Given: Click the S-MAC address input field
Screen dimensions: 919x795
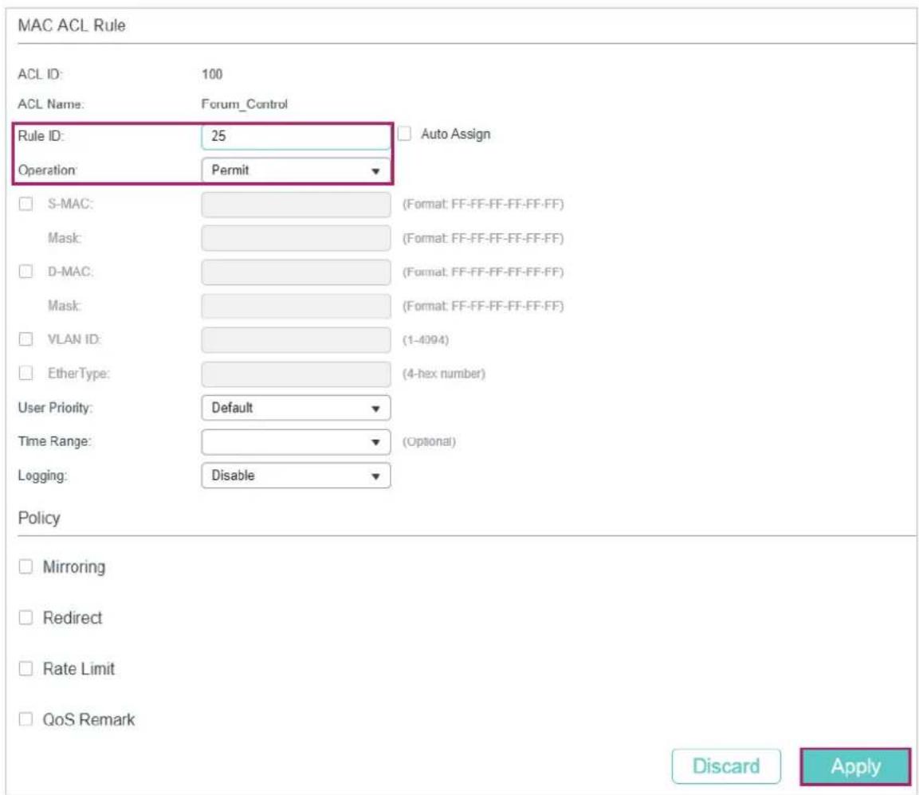Looking at the screenshot, I should 296,205.
